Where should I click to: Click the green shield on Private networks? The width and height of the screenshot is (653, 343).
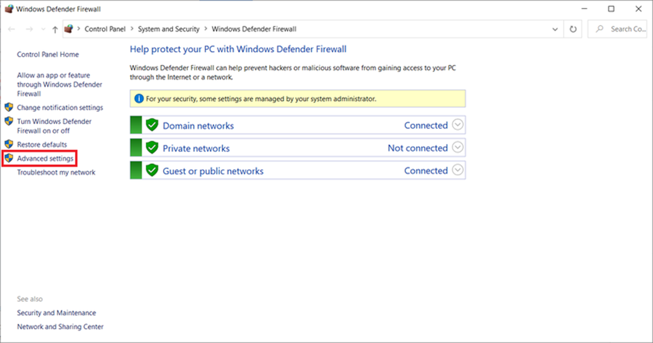coord(151,147)
